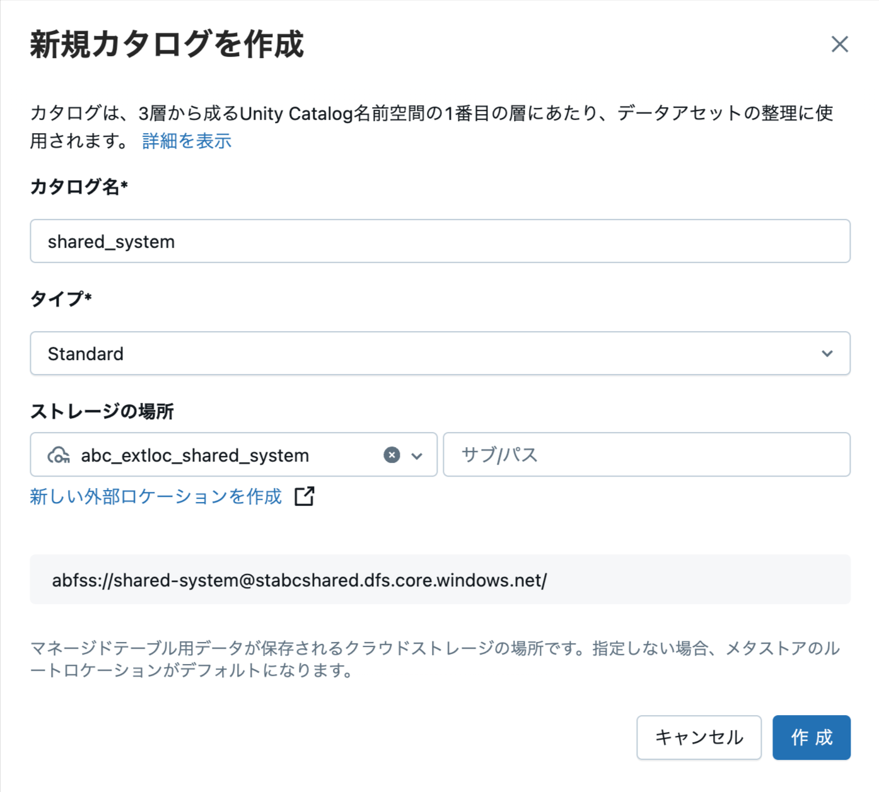Click into the サブ/パス input field
The width and height of the screenshot is (879, 792).
coord(646,454)
